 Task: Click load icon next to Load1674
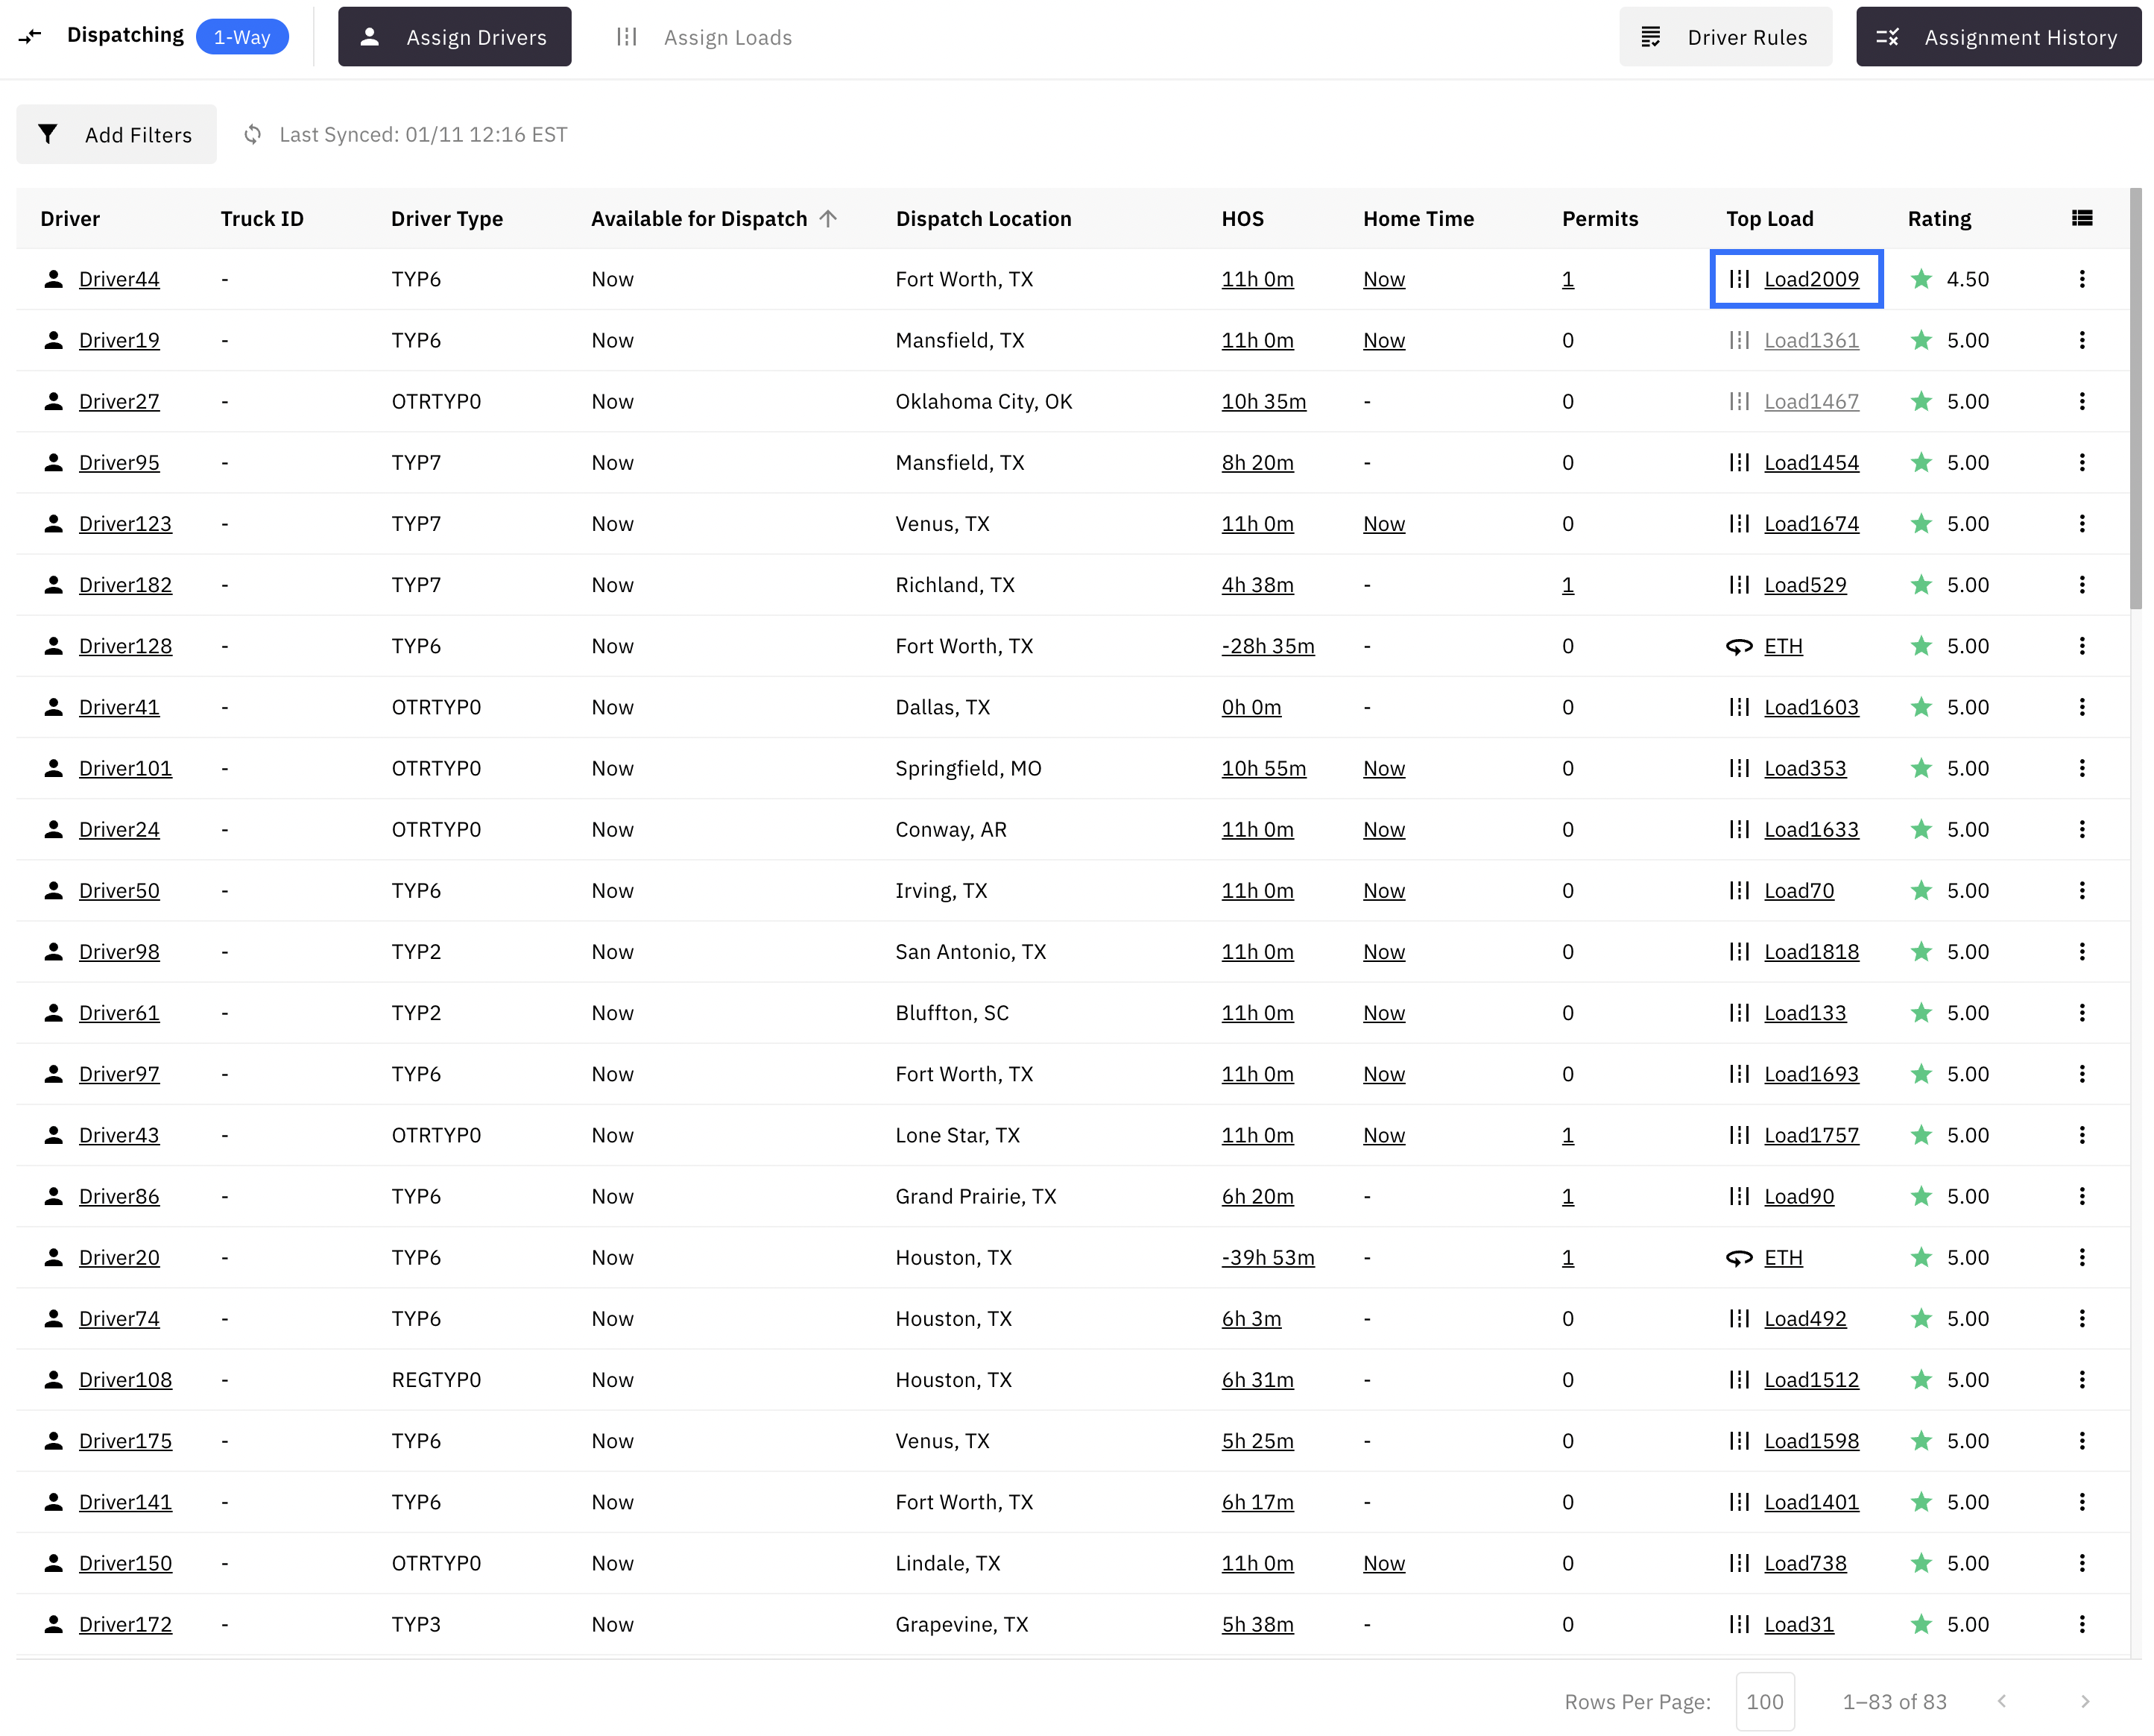point(1739,524)
